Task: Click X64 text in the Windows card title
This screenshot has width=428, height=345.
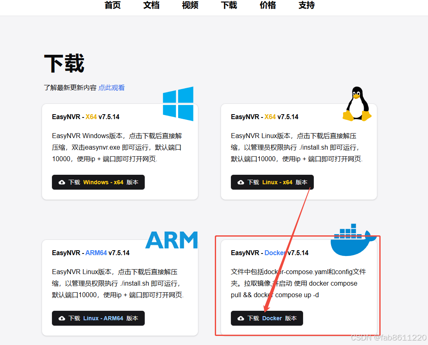Action: [91, 117]
